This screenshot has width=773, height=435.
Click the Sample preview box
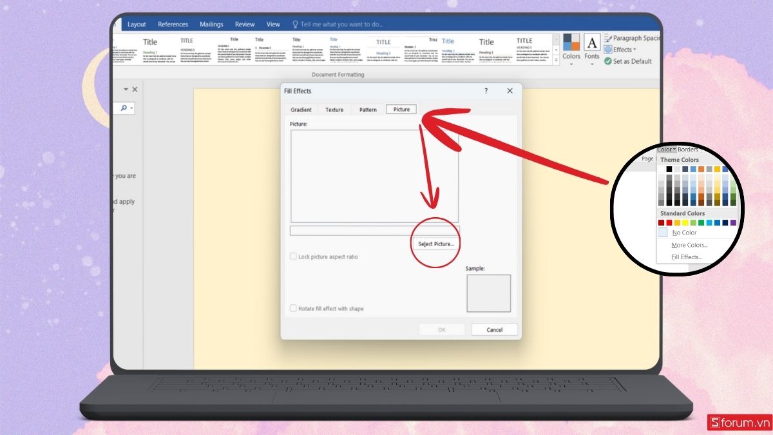coord(488,293)
